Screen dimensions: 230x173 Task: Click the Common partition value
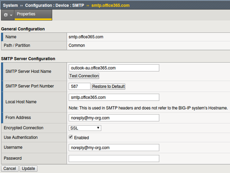point(77,45)
